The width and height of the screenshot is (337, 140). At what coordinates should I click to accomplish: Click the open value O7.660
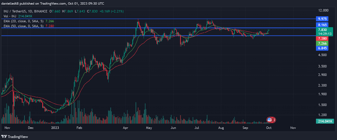click(55, 11)
